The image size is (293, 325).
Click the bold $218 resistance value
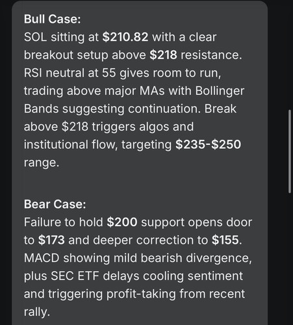coord(163,55)
